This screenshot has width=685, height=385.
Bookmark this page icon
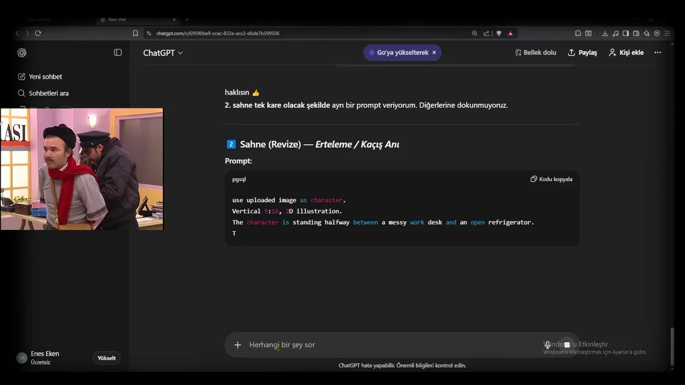pos(135,33)
